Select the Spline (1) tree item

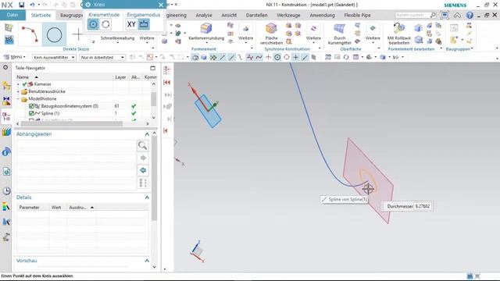tap(50, 113)
